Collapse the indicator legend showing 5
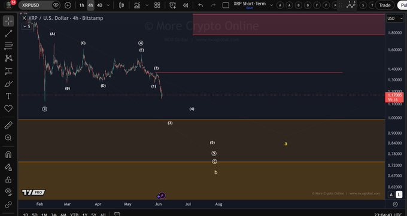407x216 pixels. click(26, 26)
